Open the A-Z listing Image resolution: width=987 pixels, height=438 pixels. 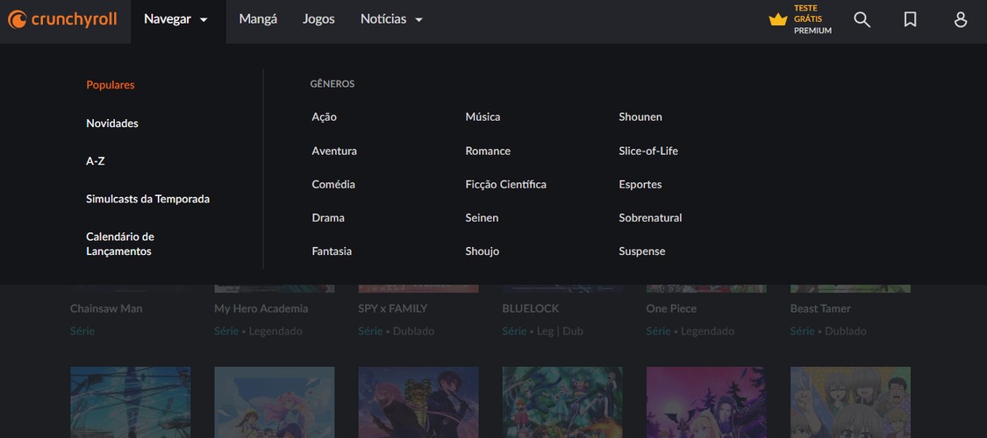tap(95, 161)
